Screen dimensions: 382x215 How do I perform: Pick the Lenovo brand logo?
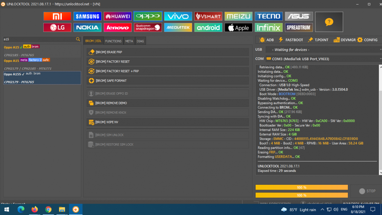click(x=118, y=27)
